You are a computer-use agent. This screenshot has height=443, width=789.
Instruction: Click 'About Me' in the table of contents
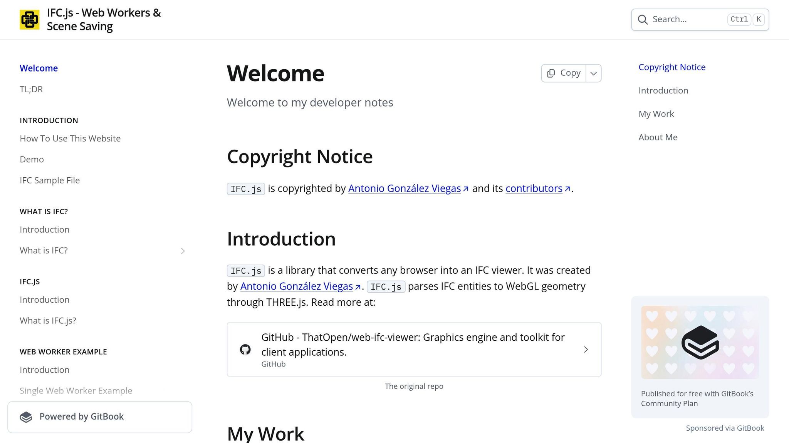point(658,137)
